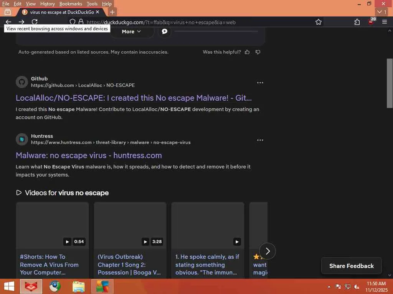This screenshot has width=393, height=294.
Task: Open the History menu
Action: [47, 4]
